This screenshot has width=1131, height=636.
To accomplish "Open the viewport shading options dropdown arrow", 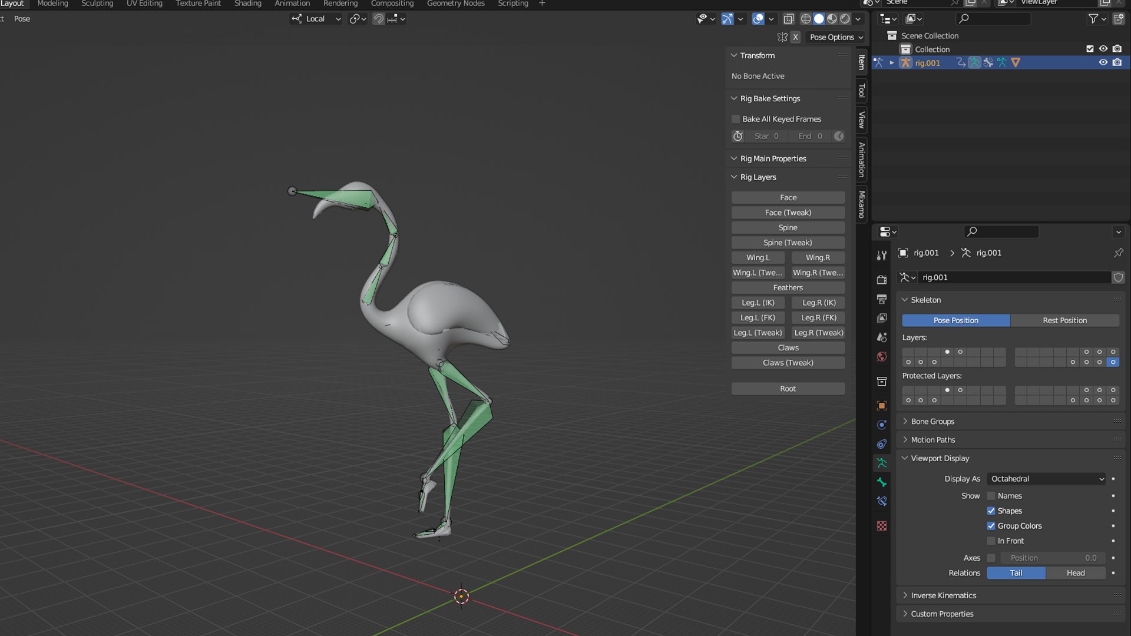I will coord(858,19).
